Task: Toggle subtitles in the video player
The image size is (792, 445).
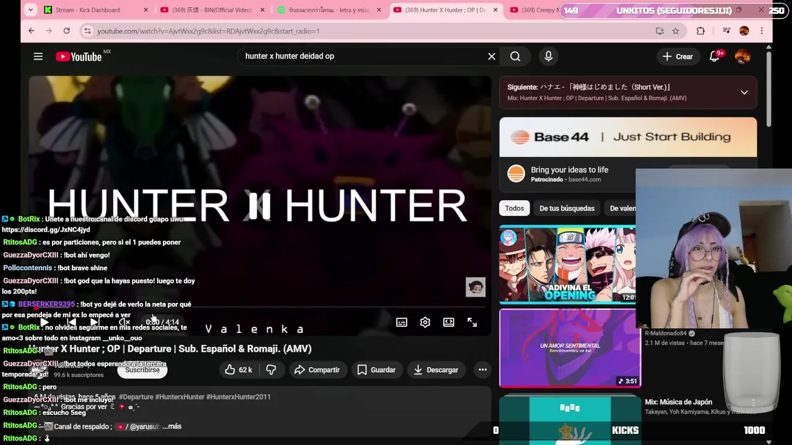Action: tap(402, 322)
